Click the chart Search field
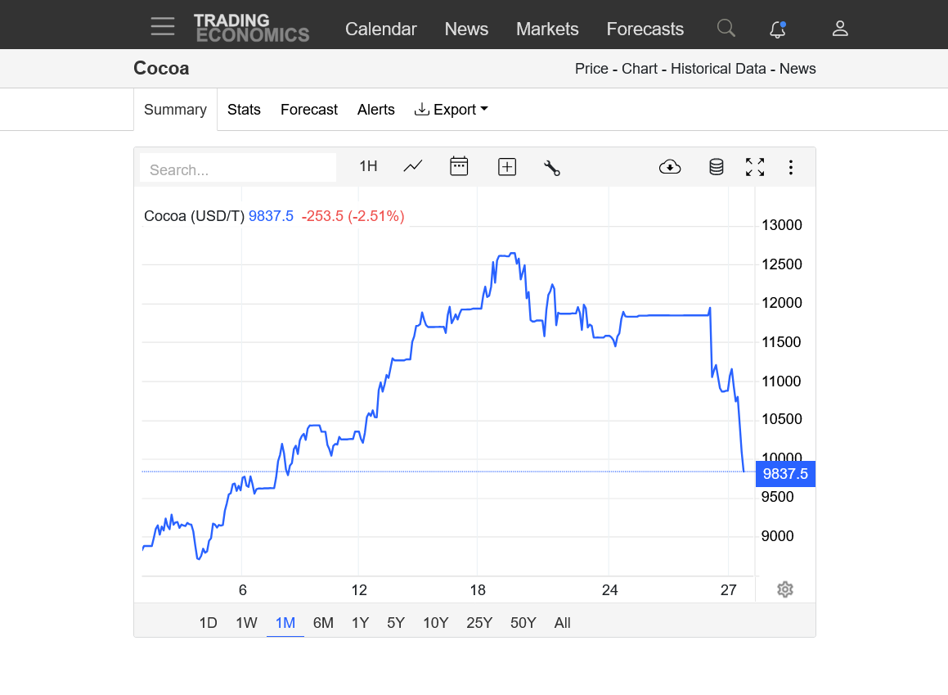Screen dimensions: 948x695 tap(238, 169)
